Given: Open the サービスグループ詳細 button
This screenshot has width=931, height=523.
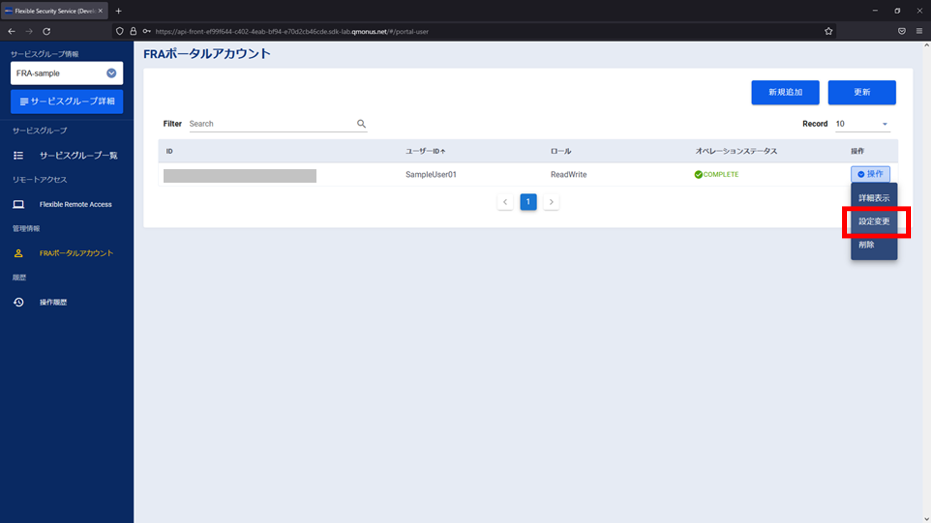Looking at the screenshot, I should tap(67, 102).
